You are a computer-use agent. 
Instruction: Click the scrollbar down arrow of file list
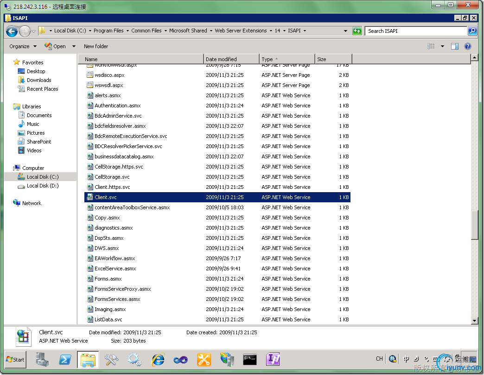tap(474, 321)
